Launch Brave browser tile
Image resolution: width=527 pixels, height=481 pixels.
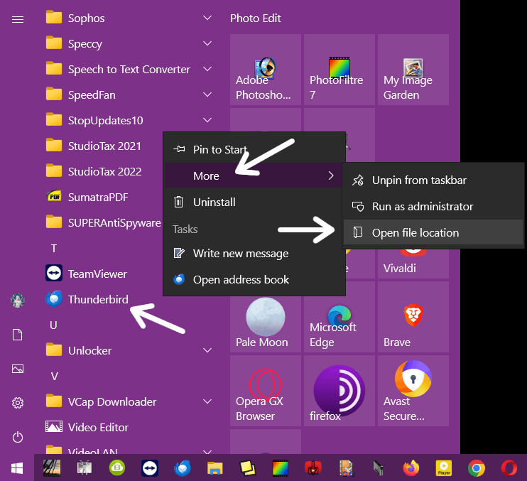pyautogui.click(x=413, y=317)
